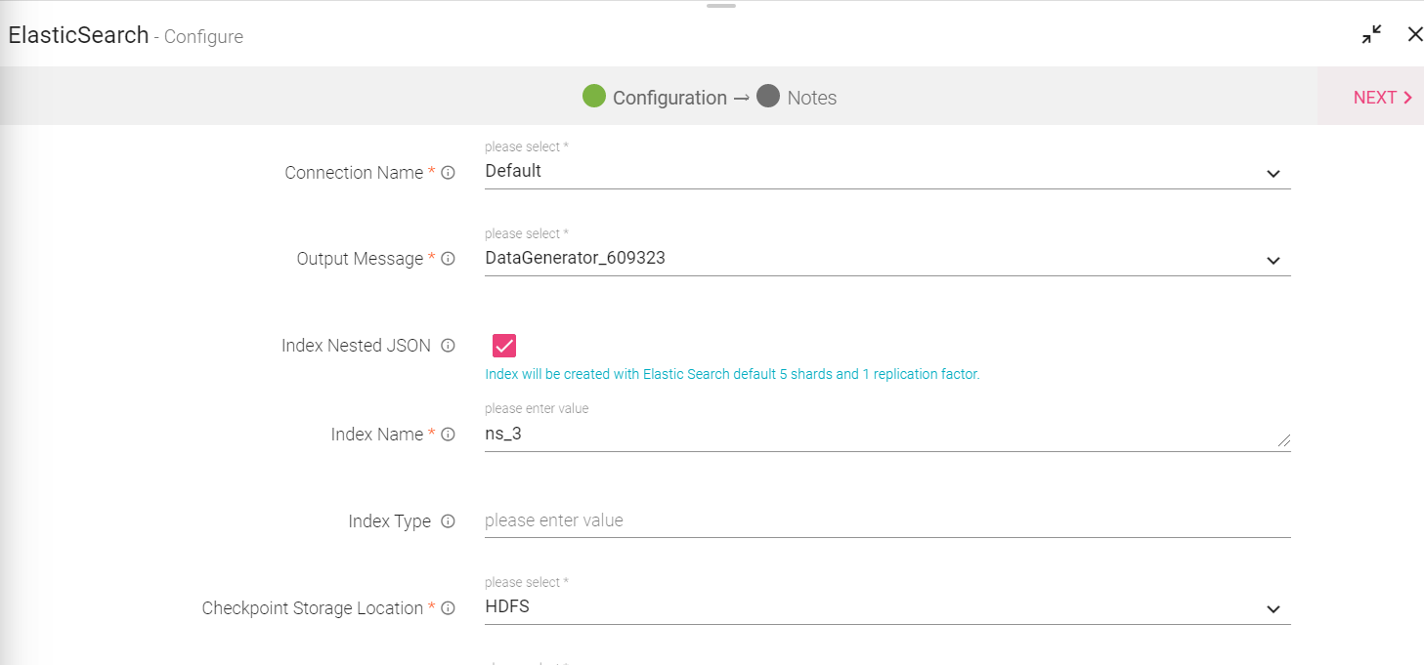
Task: Click info icon next to Connection Name
Action: click(x=448, y=173)
